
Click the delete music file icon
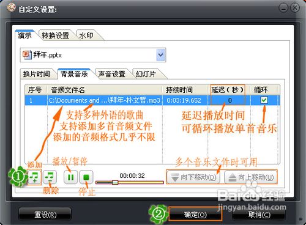point(50,177)
